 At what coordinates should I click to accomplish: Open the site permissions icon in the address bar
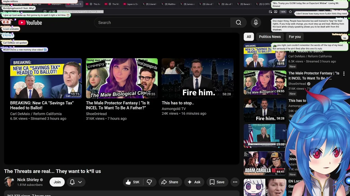(x=50, y=12)
